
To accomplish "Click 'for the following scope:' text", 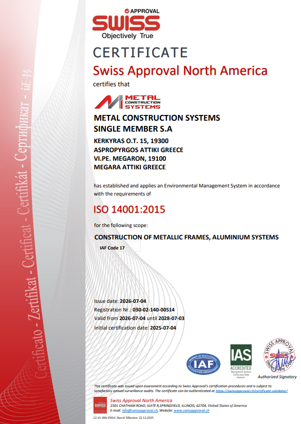I will tap(121, 225).
